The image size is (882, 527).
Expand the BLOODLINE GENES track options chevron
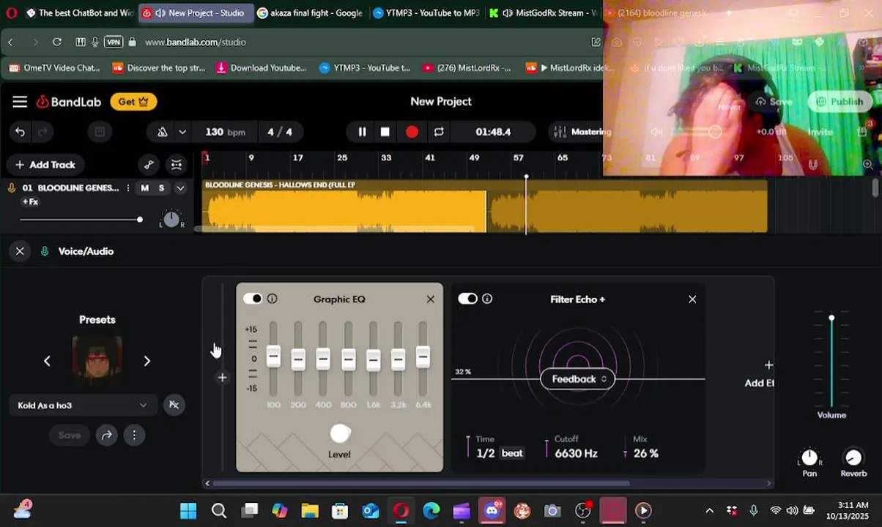click(180, 188)
